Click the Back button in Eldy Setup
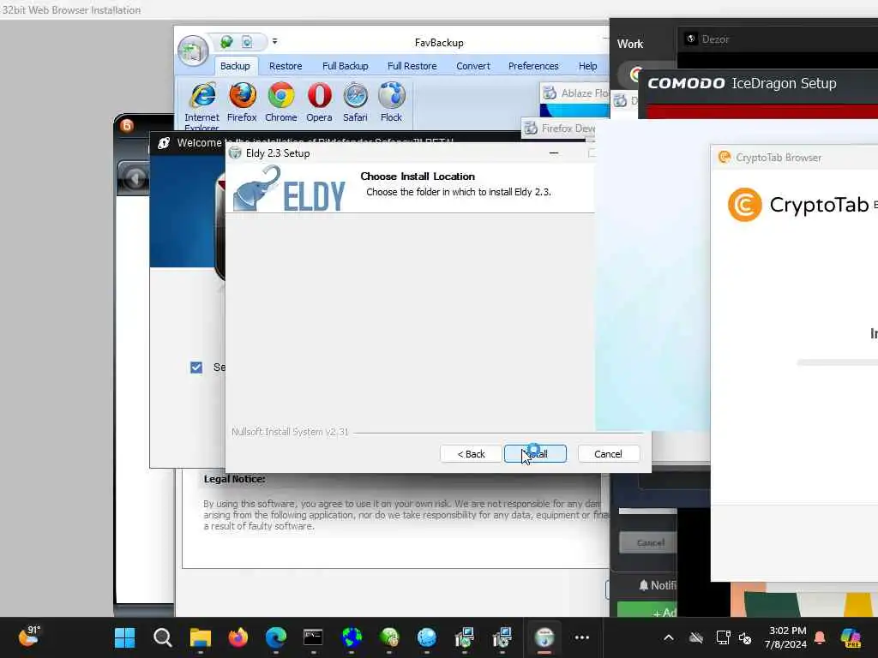This screenshot has width=878, height=658. pyautogui.click(x=471, y=454)
